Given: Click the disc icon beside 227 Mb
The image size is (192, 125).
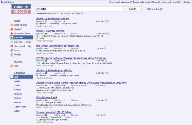Looking at the screenshot, I should tap(106, 100).
